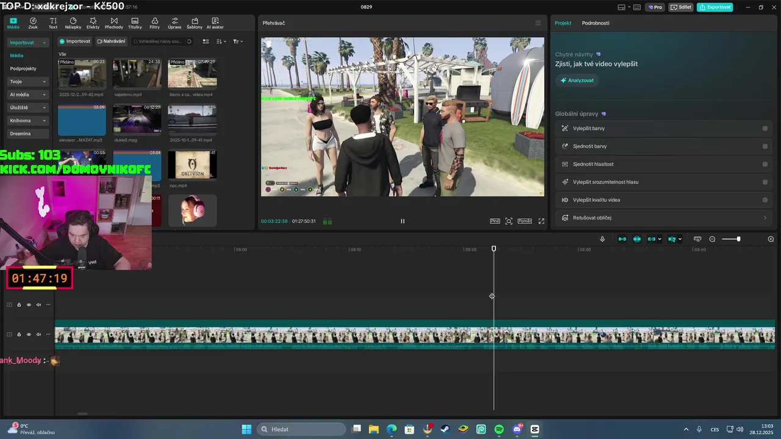Image resolution: width=781 pixels, height=439 pixels.
Task: Toggle main track magnet snapping
Action: [x=622, y=239]
